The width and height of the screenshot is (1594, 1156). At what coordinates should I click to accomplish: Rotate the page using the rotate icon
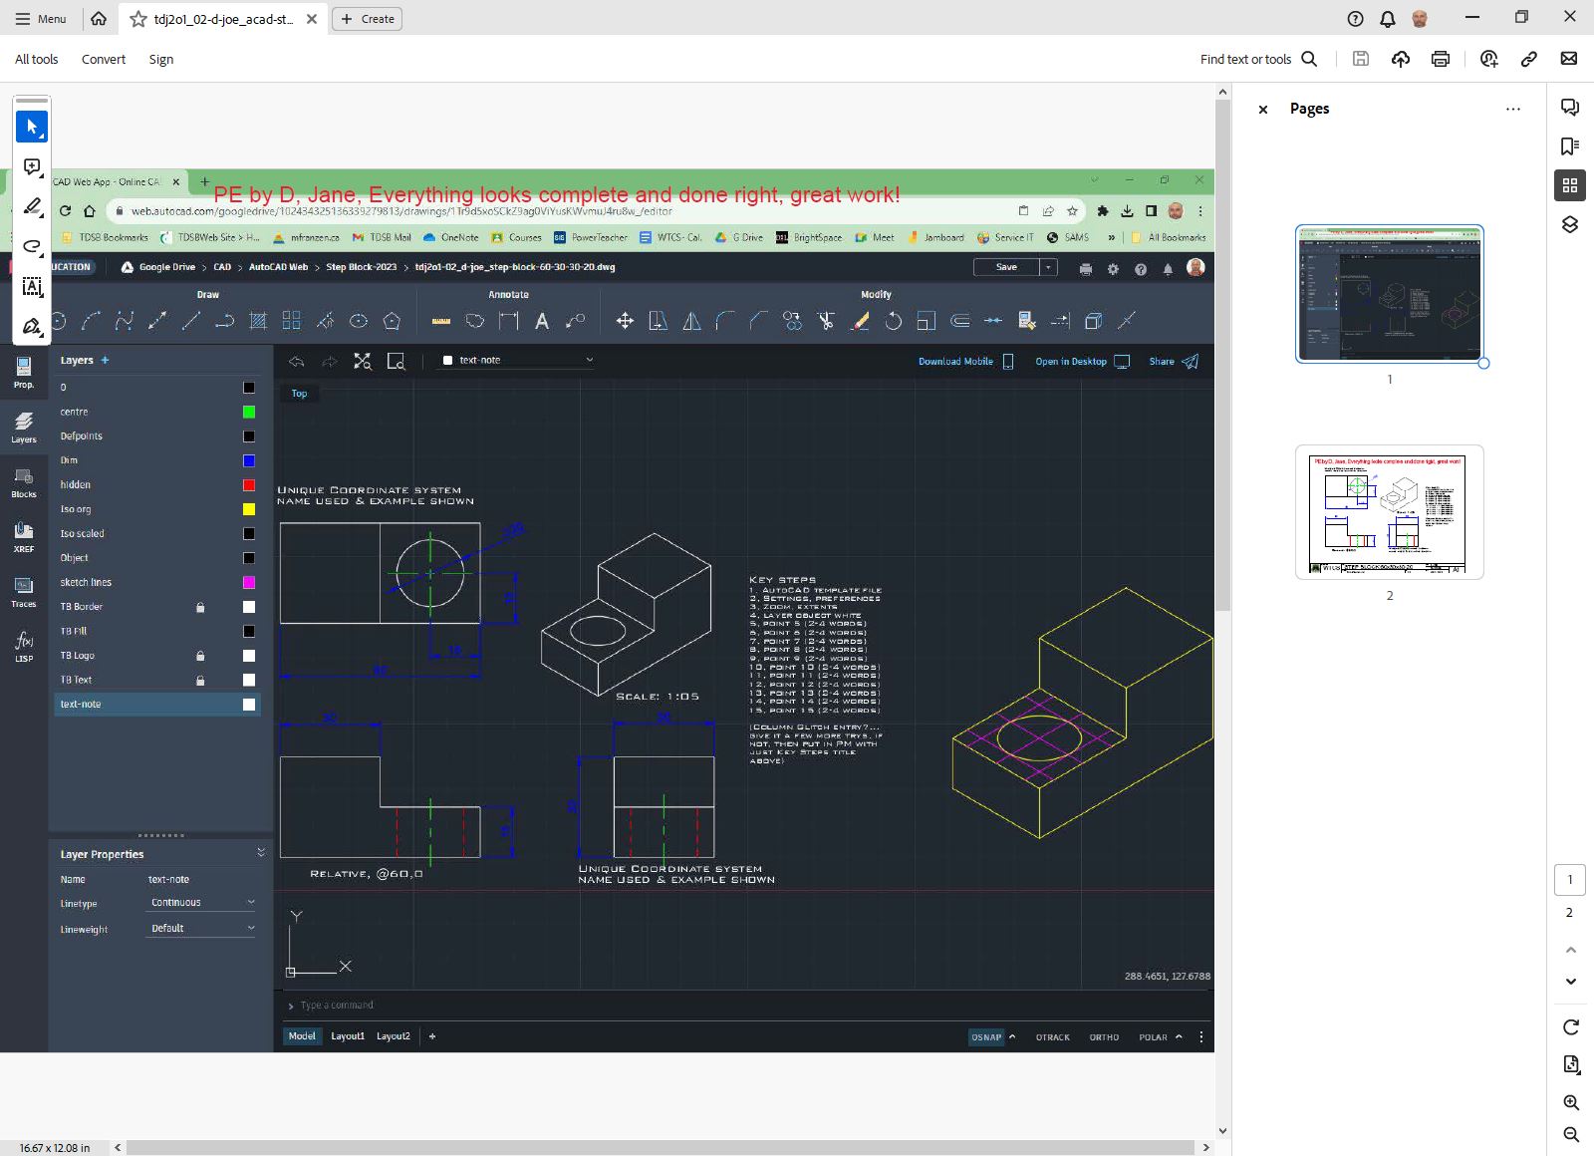(1570, 1027)
